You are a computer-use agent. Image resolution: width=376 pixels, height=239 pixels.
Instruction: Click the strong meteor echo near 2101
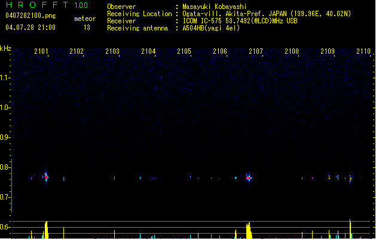pyautogui.click(x=46, y=177)
